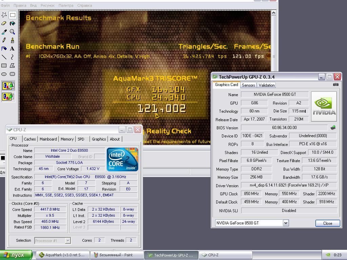
Task: Click the Driver Version field in GPU-Z
Action: (x=289, y=185)
